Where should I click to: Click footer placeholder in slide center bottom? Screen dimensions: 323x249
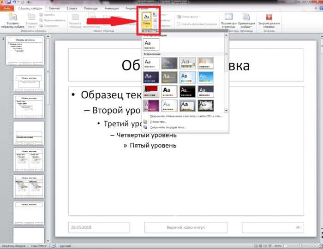point(186,227)
